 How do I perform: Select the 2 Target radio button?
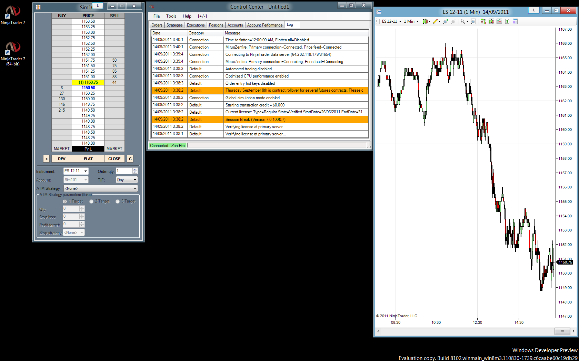coord(91,202)
